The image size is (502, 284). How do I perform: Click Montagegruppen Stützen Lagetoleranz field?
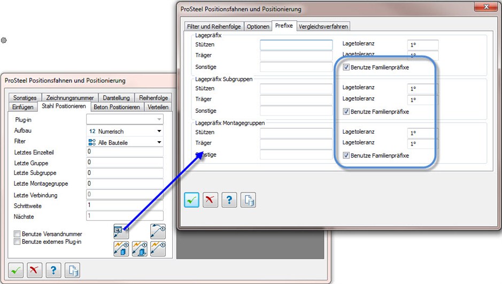click(x=422, y=133)
